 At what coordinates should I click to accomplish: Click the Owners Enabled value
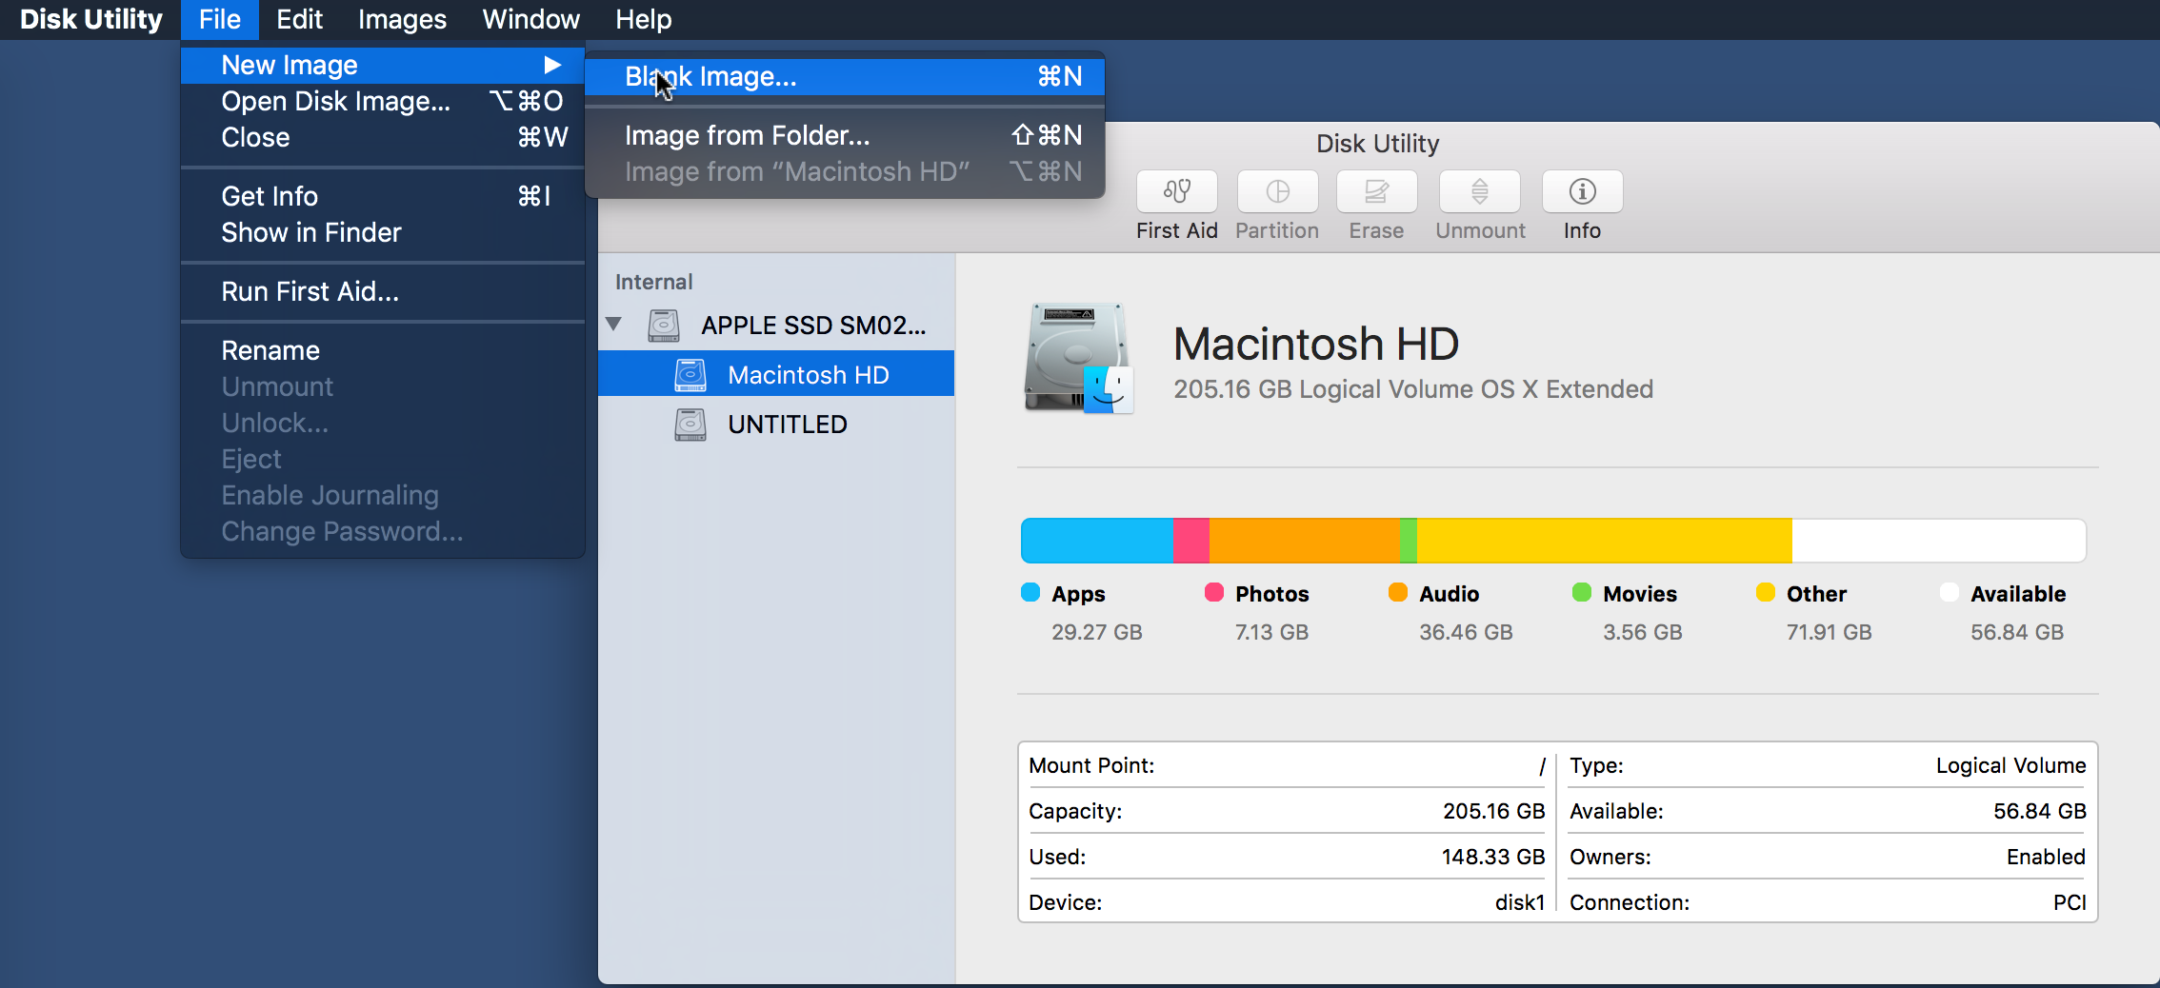point(2046,857)
